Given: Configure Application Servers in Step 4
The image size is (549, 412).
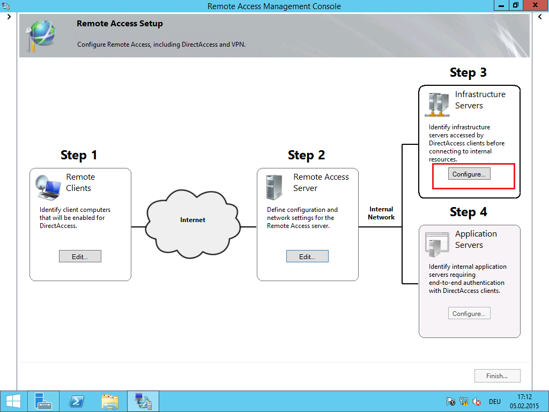Looking at the screenshot, I should point(469,313).
